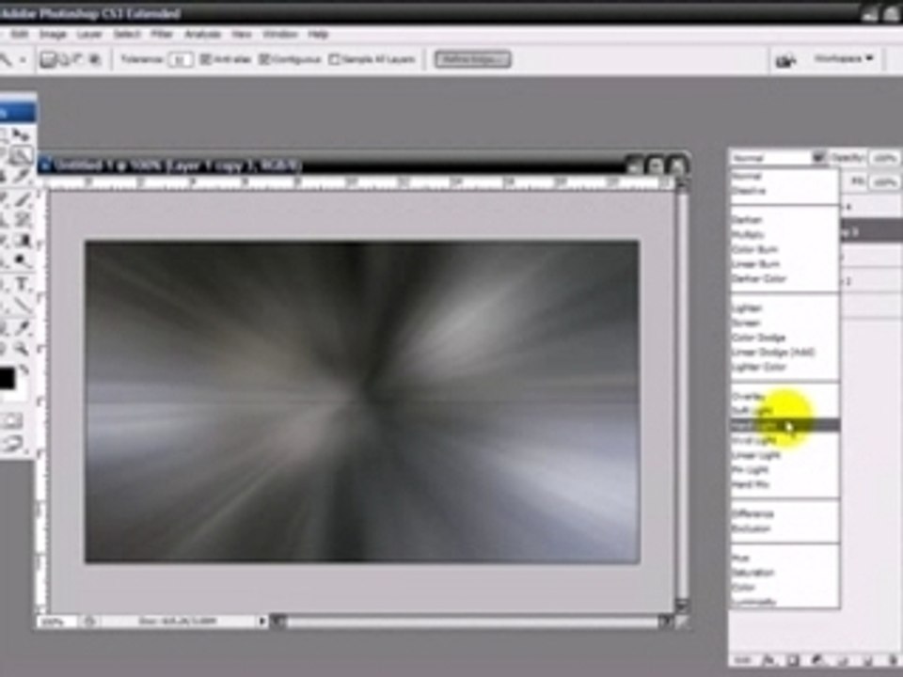The width and height of the screenshot is (903, 677).
Task: Change the screen mode
Action: pyautogui.click(x=11, y=443)
